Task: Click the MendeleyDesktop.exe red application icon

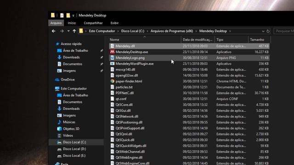Action: point(112,52)
